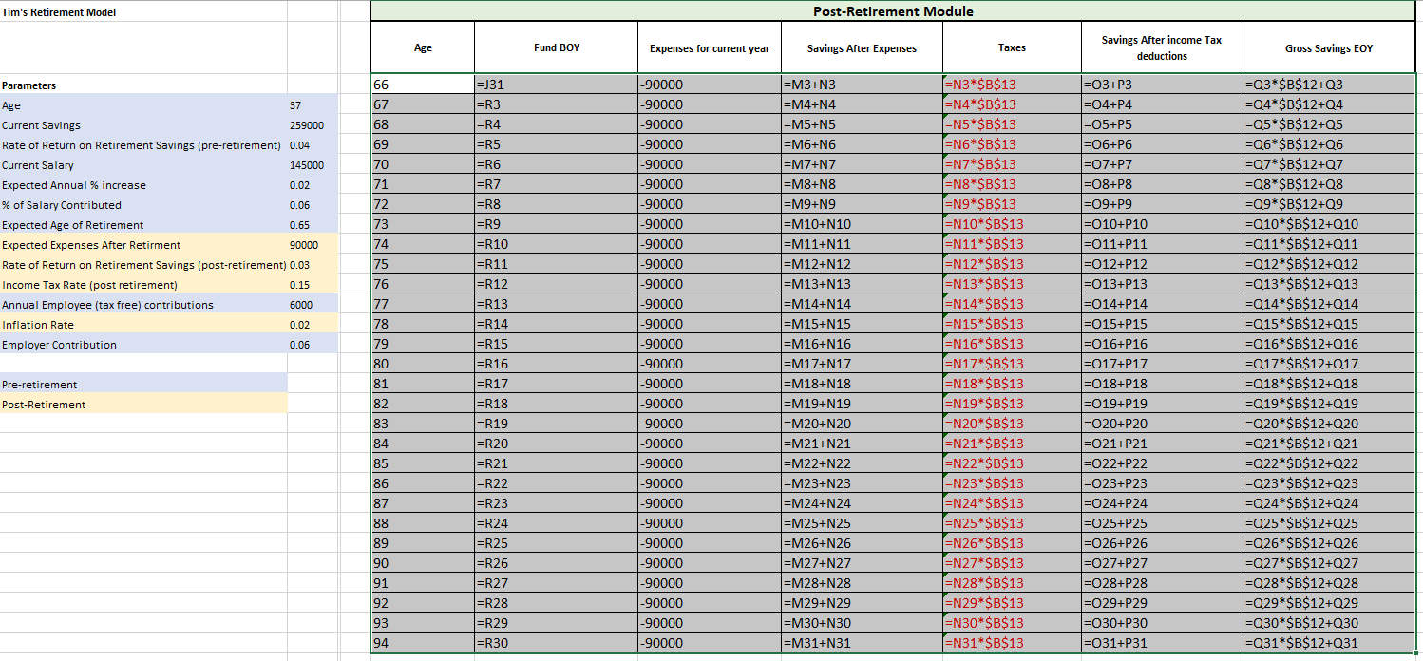This screenshot has width=1423, height=661.
Task: Select the Expected Age of Retirement label
Action: pos(143,225)
